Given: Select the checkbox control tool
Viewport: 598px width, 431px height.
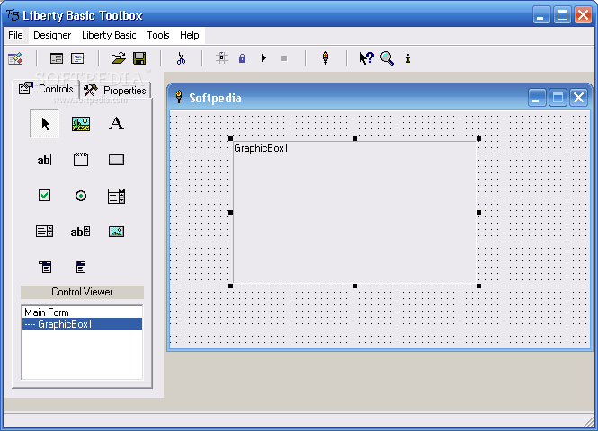Looking at the screenshot, I should (45, 196).
